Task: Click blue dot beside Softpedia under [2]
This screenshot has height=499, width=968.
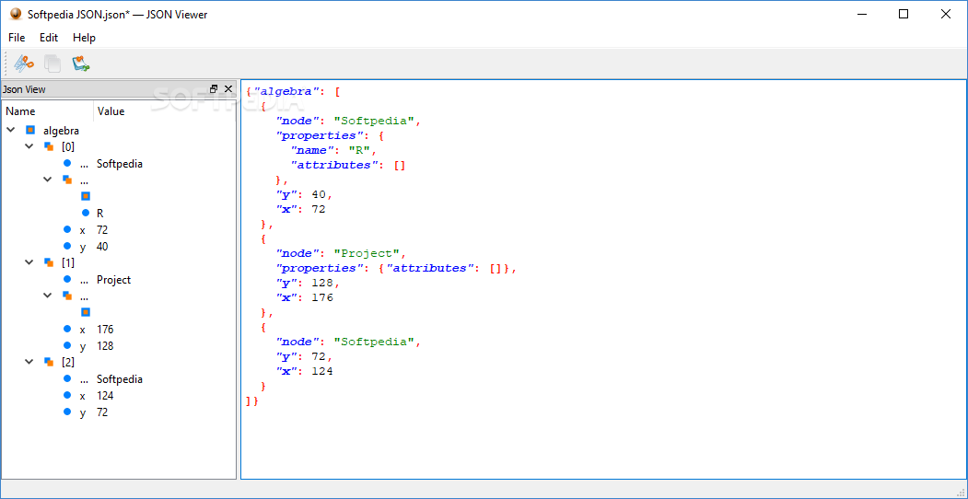Action: click(x=67, y=378)
